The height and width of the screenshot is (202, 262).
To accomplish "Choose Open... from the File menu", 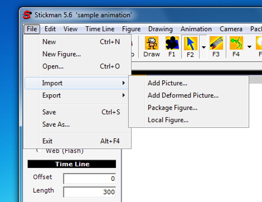I will 77,66.
